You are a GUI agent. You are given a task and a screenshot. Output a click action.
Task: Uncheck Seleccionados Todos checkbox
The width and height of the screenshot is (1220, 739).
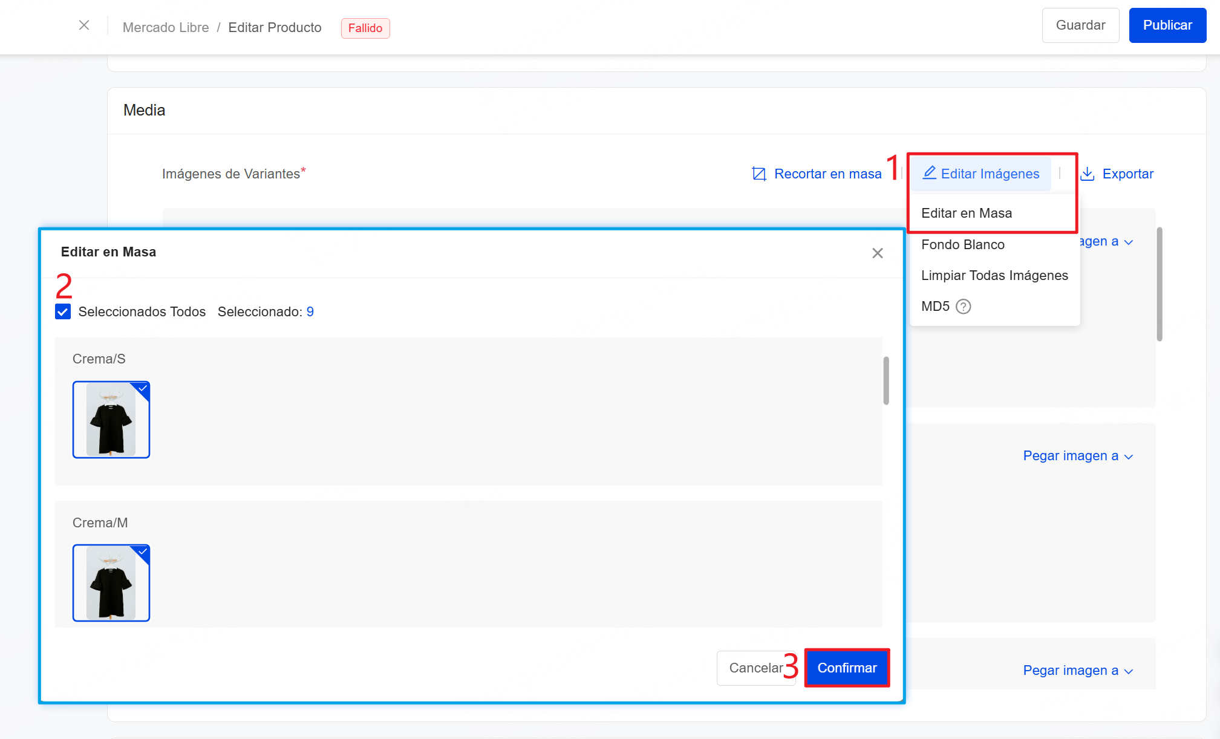point(63,312)
